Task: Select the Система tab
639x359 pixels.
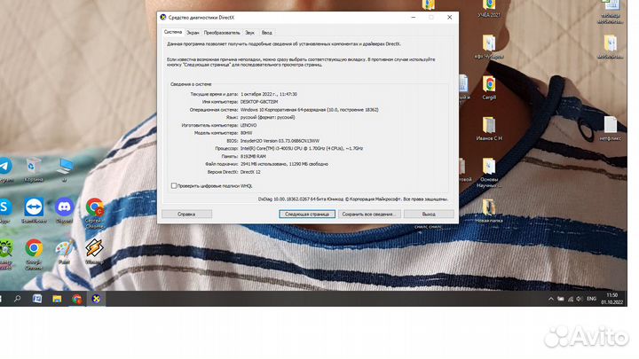Action: pos(173,32)
